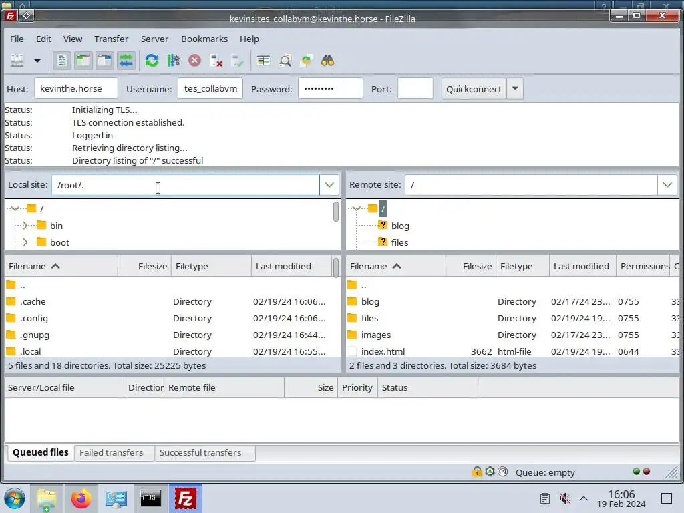Reconnect to last used server

coord(238,61)
